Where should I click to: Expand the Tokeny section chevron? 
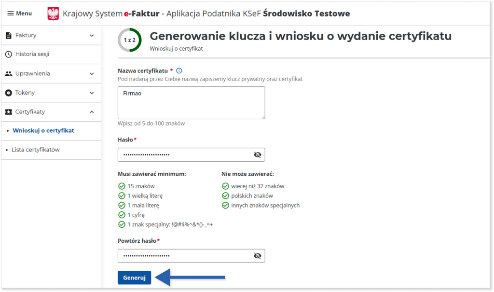pos(92,93)
